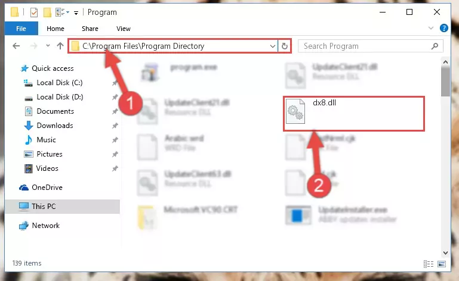Open the File menu tab

tap(21, 29)
